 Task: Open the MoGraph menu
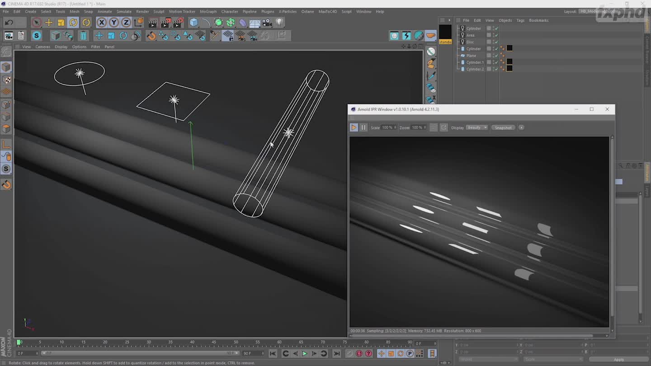(208, 11)
